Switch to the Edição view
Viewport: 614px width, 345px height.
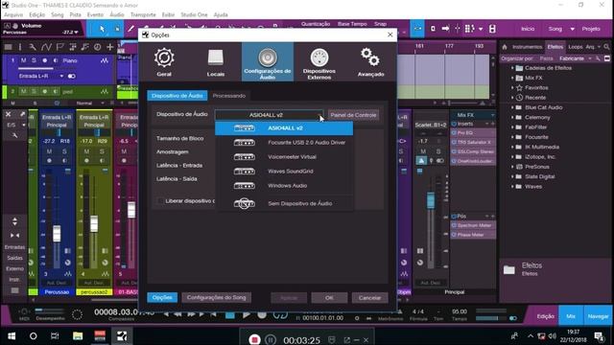[546, 316]
